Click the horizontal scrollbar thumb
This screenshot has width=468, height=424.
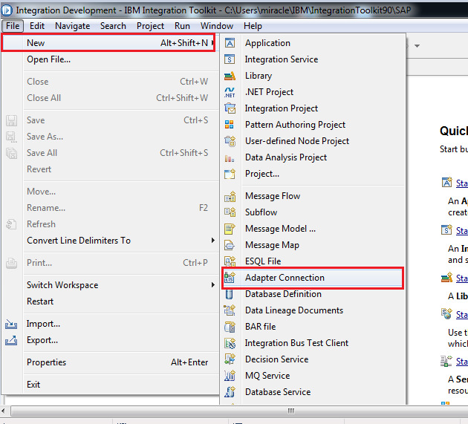[x=239, y=411]
